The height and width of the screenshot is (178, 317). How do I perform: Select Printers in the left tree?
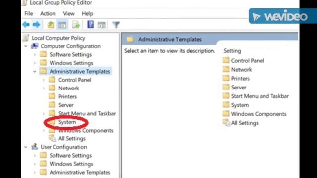[67, 97]
